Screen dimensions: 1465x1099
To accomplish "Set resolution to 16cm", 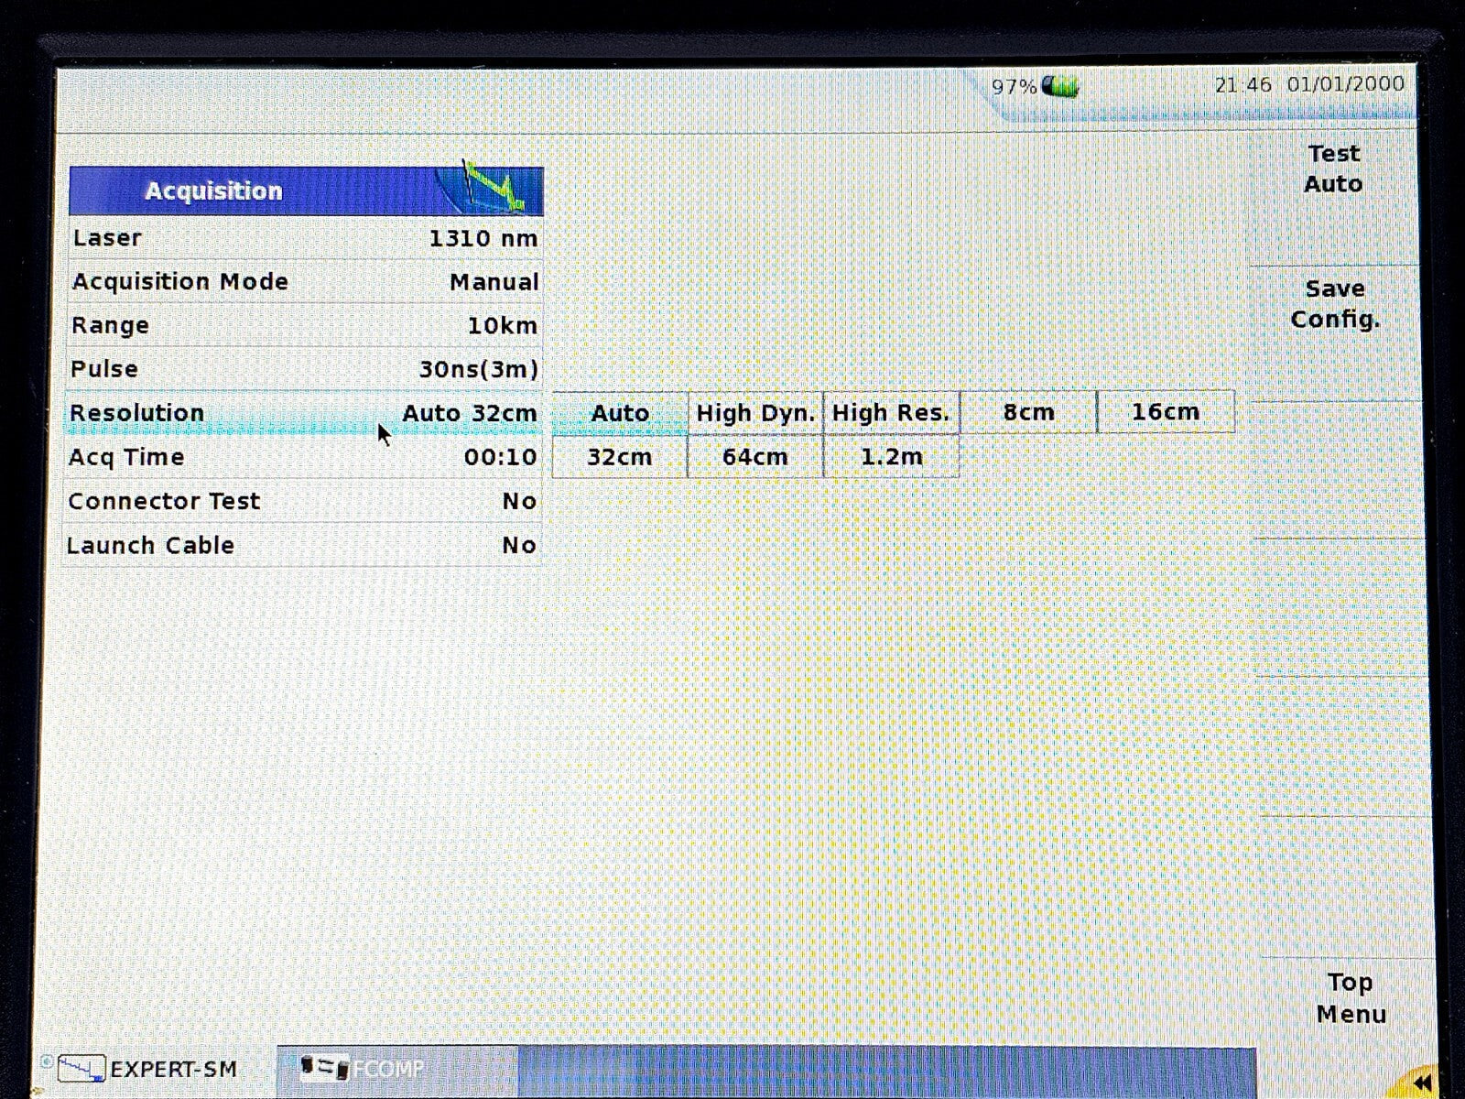I will tap(1165, 412).
